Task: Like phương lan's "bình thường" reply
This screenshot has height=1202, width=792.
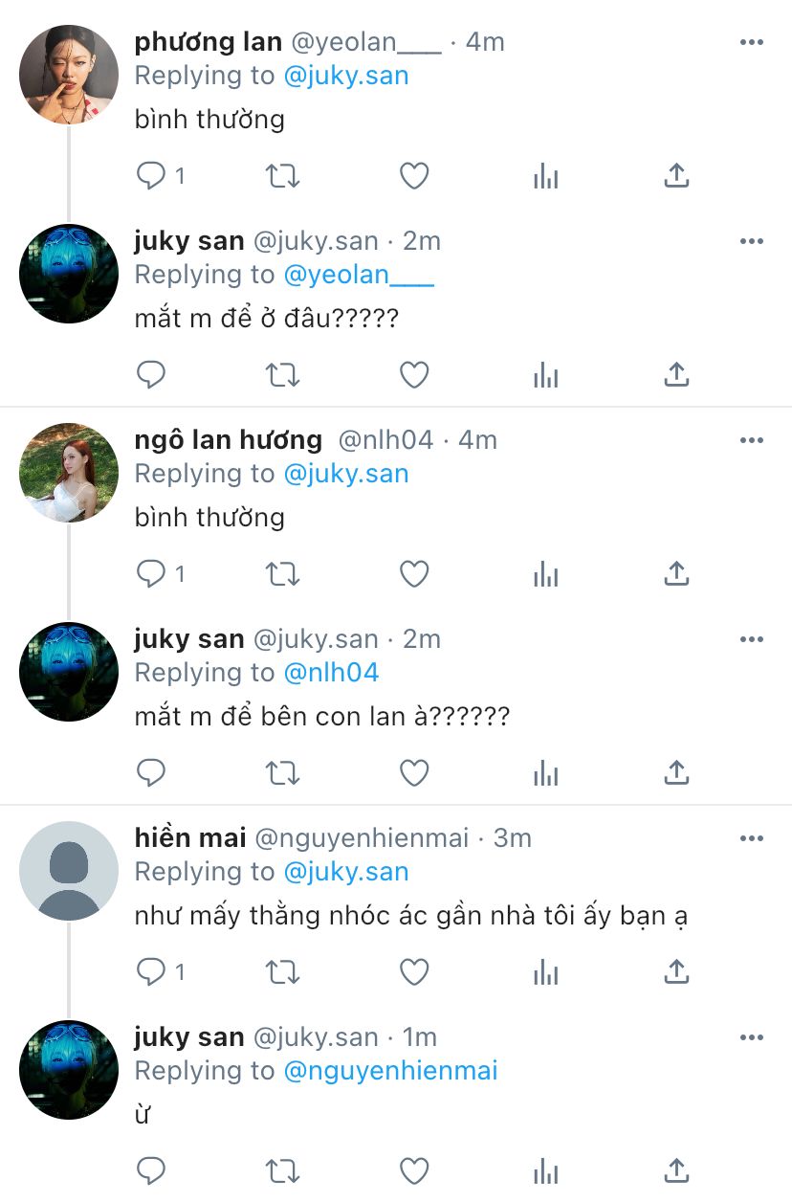Action: click(x=413, y=176)
